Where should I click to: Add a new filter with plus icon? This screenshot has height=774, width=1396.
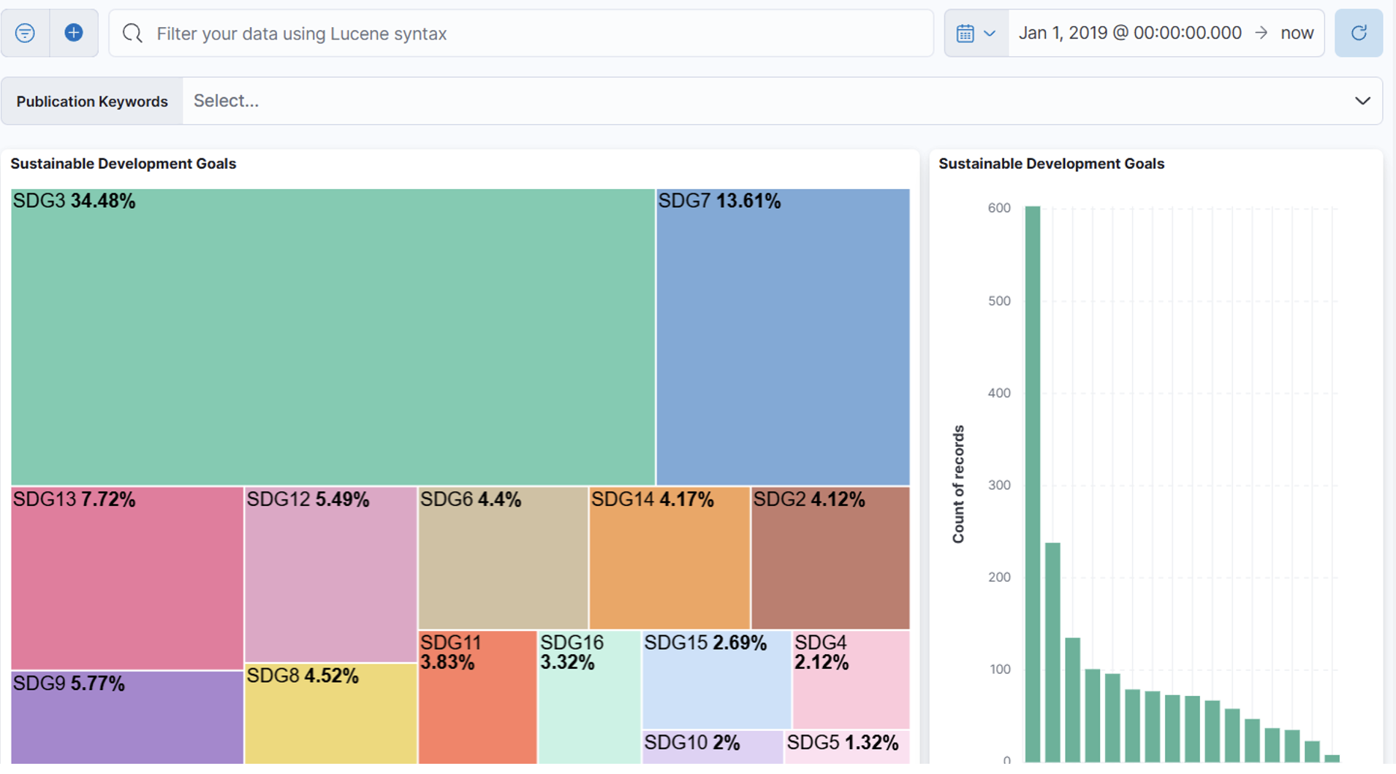click(x=74, y=33)
